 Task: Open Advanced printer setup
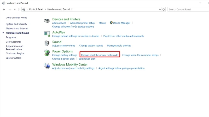pyautogui.click(x=82, y=23)
